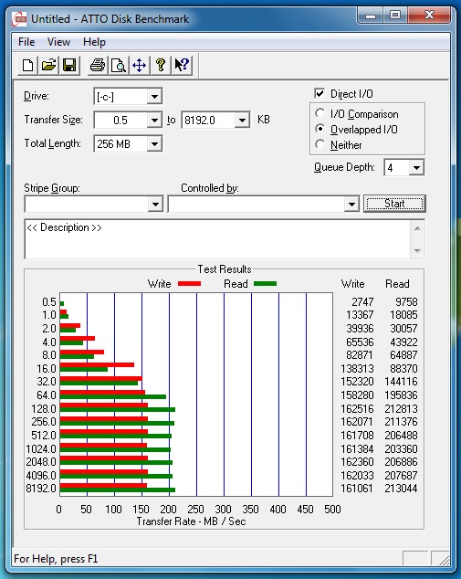
Task: Expand the Drive dropdown
Action: point(154,97)
